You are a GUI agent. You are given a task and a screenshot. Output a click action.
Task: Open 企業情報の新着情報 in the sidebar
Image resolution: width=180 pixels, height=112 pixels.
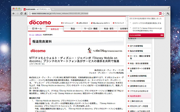138,76
